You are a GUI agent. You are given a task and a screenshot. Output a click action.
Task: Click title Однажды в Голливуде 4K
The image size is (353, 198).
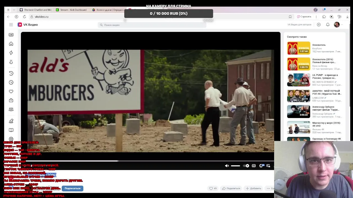(327, 139)
